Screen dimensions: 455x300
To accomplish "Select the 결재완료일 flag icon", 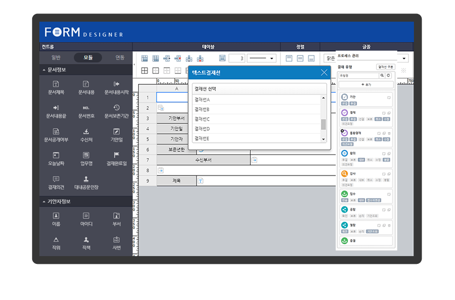I will [x=117, y=155].
